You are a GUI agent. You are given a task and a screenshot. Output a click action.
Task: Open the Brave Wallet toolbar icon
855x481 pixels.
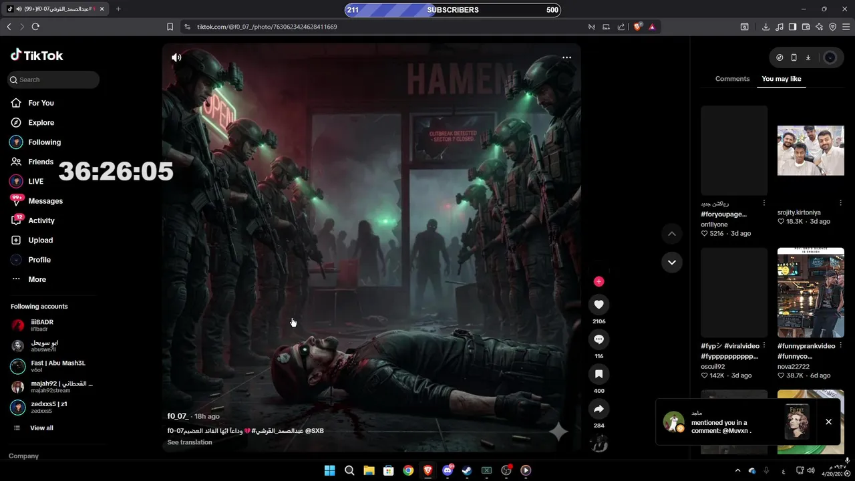[x=806, y=27]
